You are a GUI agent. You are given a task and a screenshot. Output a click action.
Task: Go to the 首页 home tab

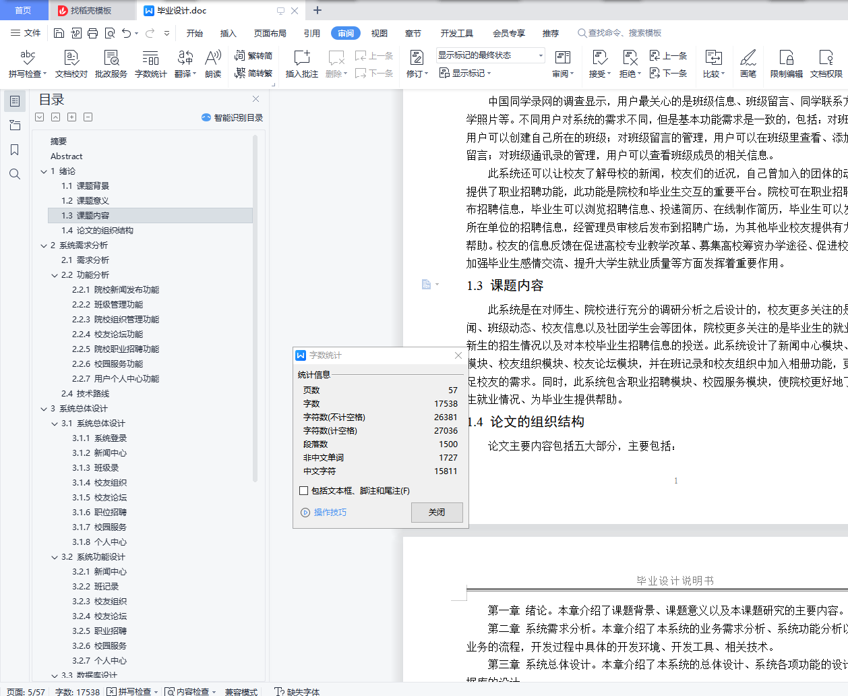[x=23, y=10]
